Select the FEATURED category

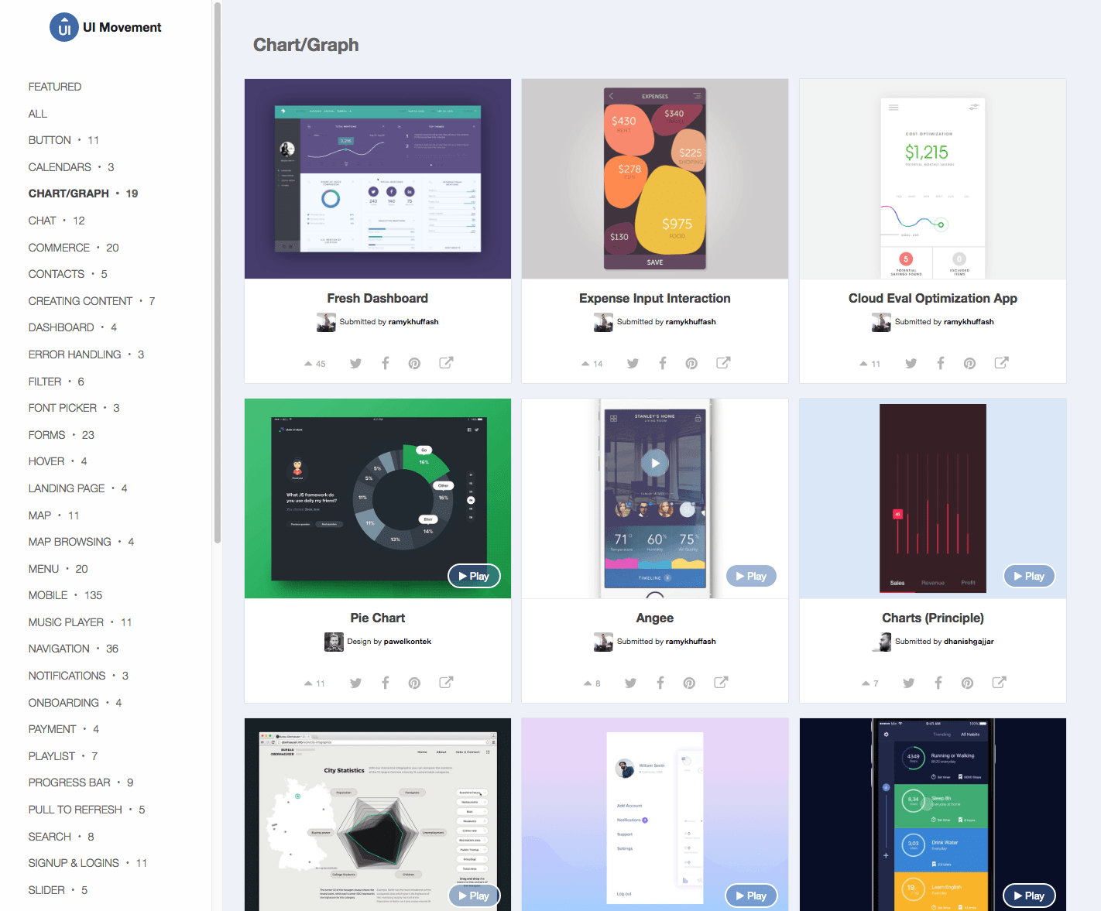54,86
